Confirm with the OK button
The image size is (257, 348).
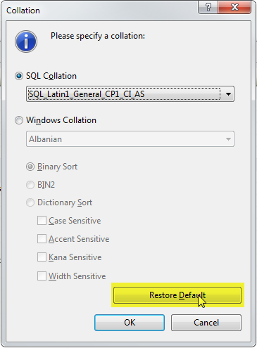(x=130, y=323)
